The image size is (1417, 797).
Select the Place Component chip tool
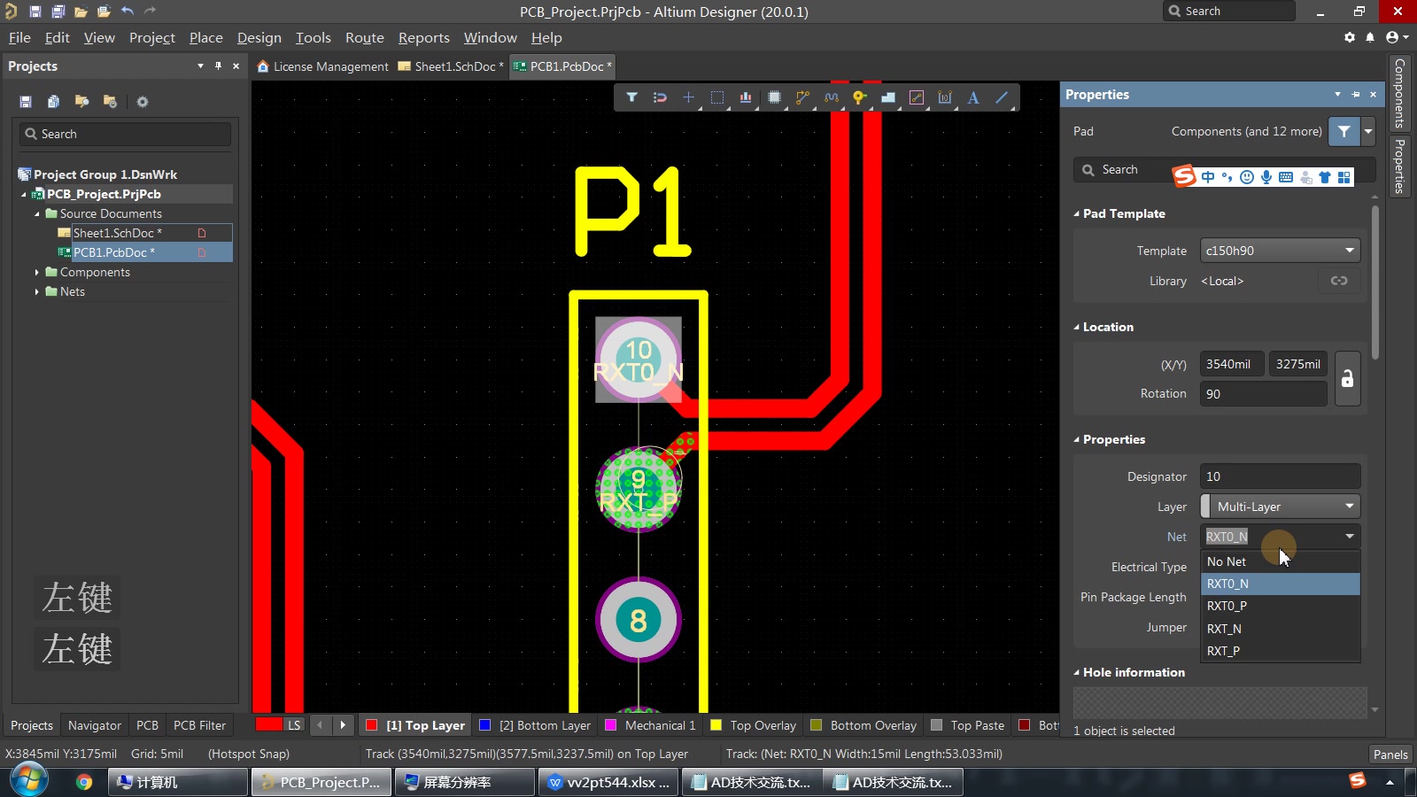[774, 97]
